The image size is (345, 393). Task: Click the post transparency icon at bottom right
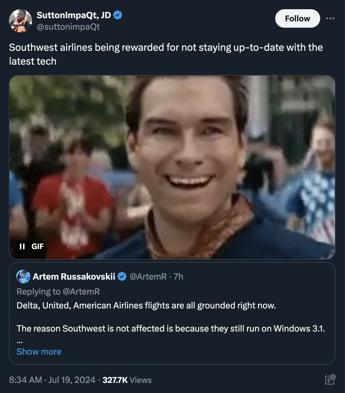tap(330, 380)
